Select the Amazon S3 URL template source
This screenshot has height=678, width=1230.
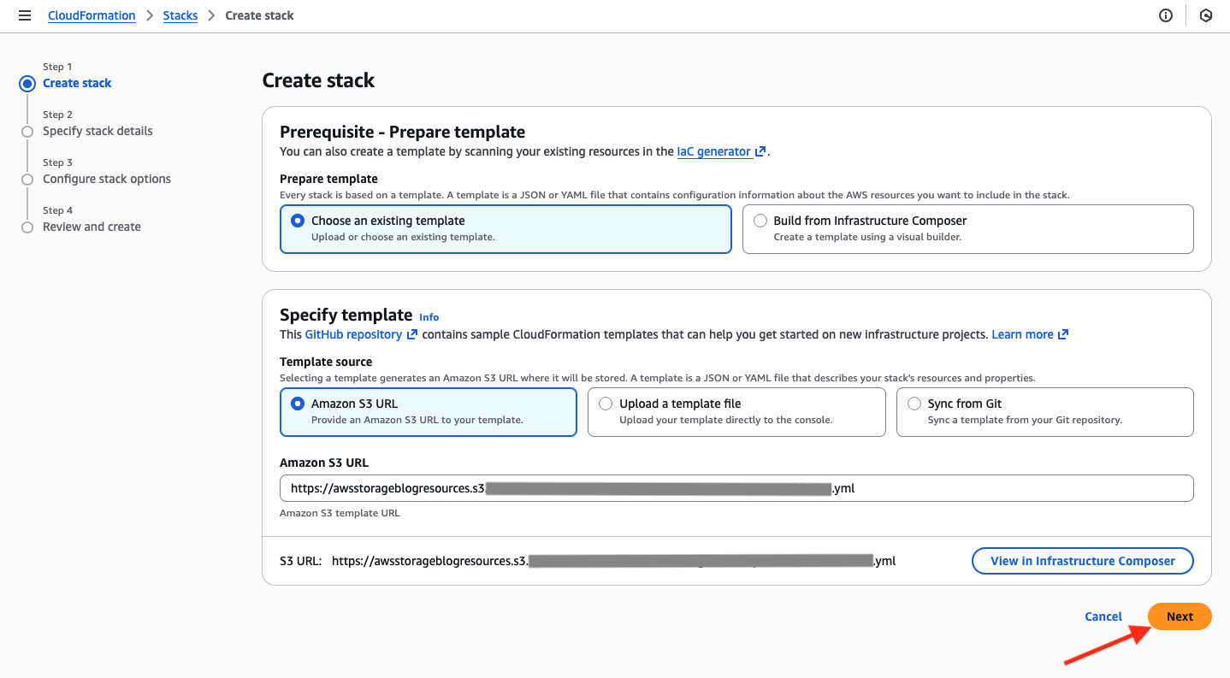click(295, 403)
